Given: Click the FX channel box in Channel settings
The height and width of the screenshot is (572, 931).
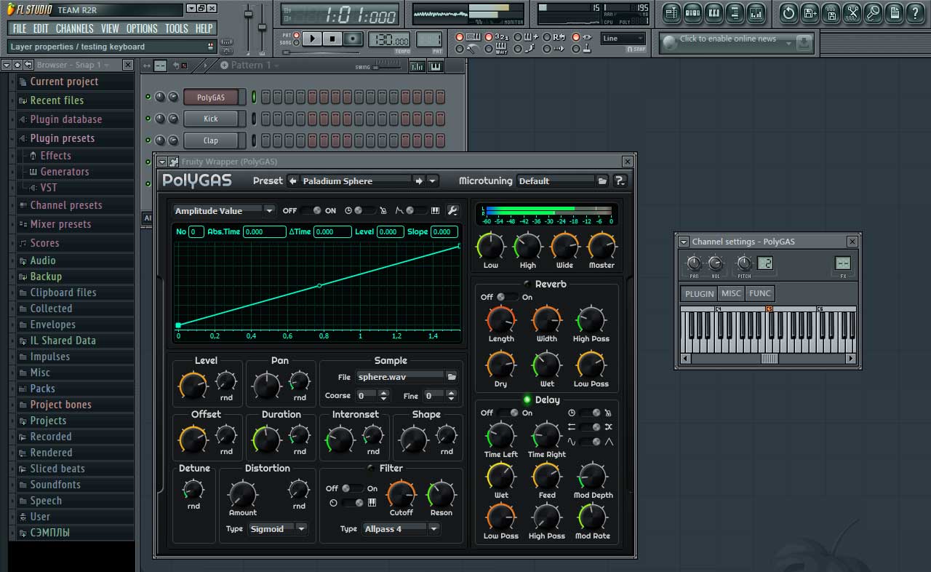Looking at the screenshot, I should click(x=843, y=263).
